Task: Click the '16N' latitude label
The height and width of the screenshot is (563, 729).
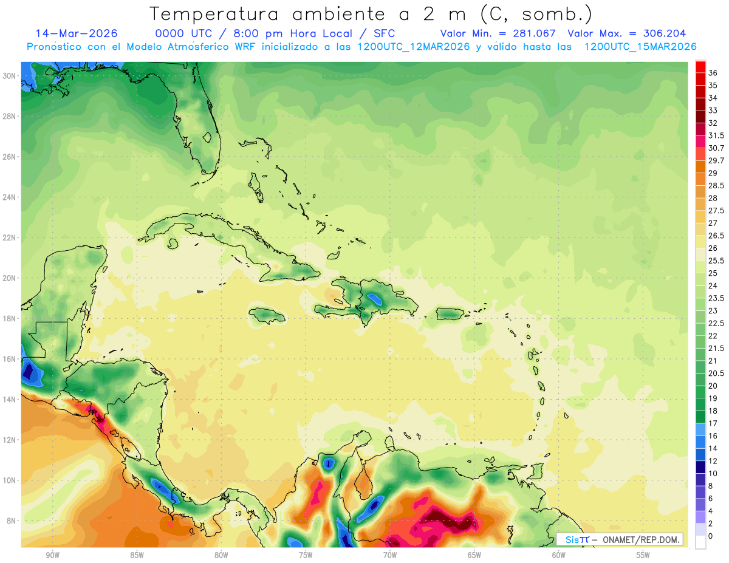Action: [9, 359]
